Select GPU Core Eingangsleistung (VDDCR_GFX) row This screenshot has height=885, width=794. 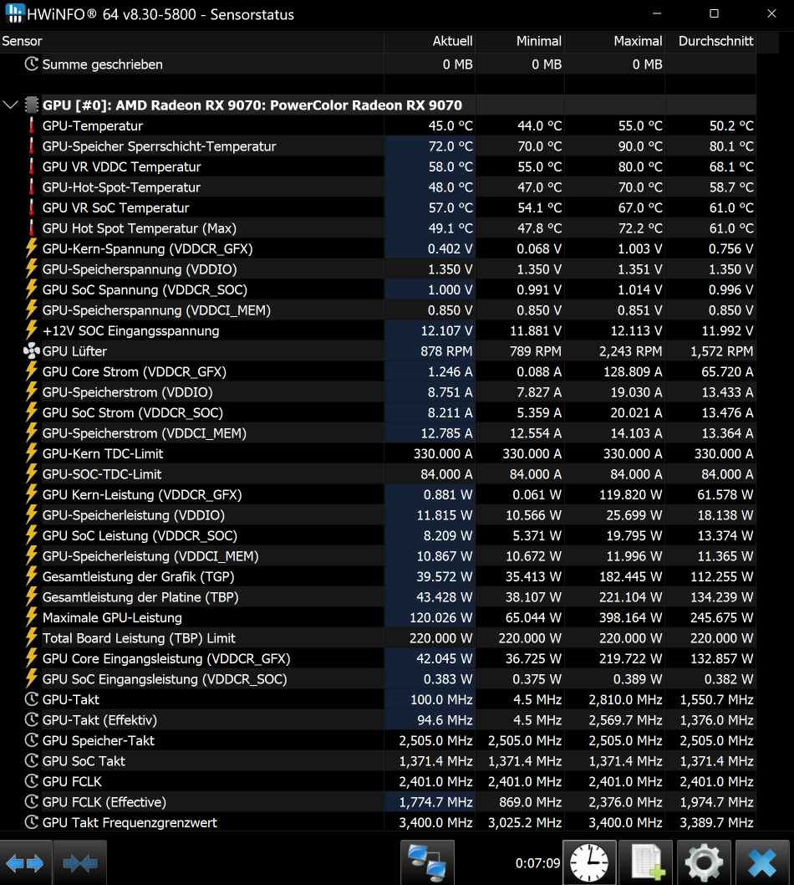(x=378, y=658)
